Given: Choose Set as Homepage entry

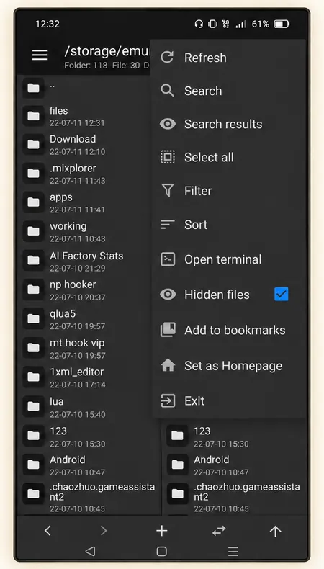Looking at the screenshot, I should click(x=228, y=365).
